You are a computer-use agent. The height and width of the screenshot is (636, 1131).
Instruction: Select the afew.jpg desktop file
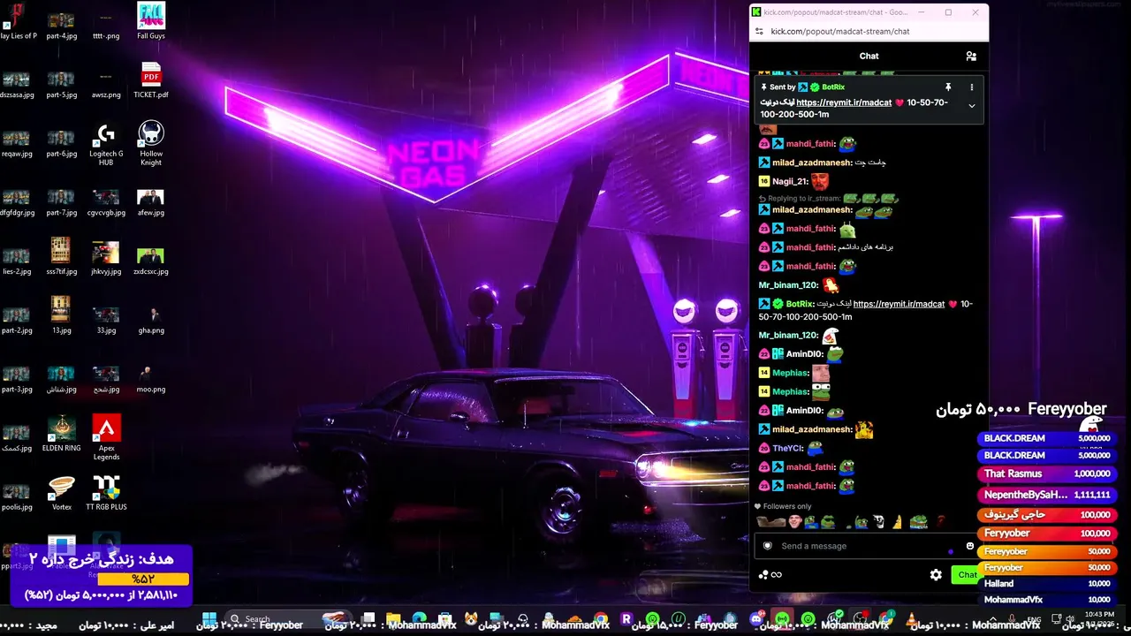tap(151, 203)
